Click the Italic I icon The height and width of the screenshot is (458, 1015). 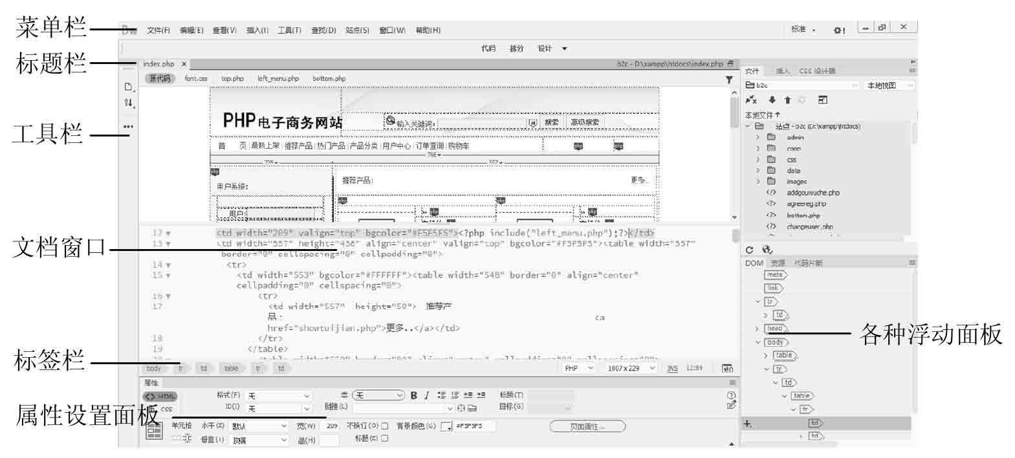click(x=426, y=395)
